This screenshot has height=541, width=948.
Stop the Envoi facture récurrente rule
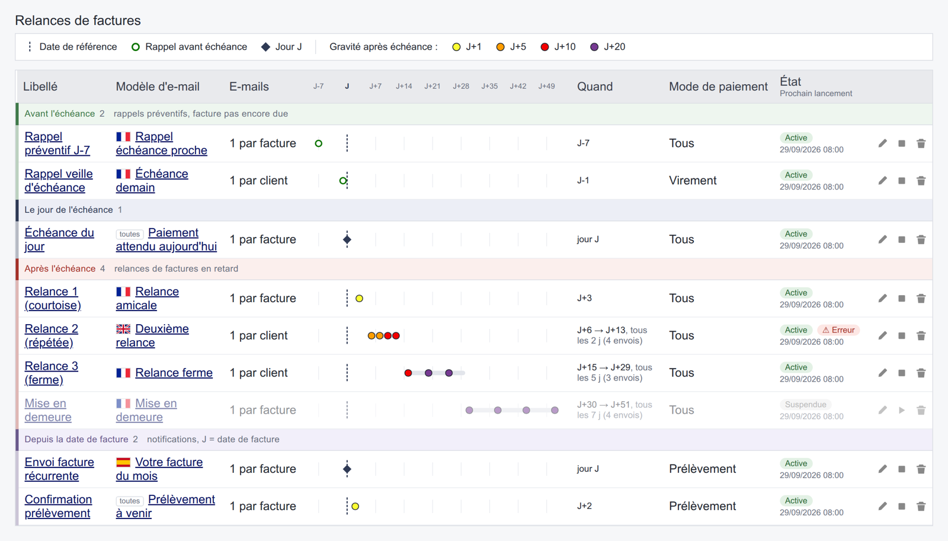point(902,469)
